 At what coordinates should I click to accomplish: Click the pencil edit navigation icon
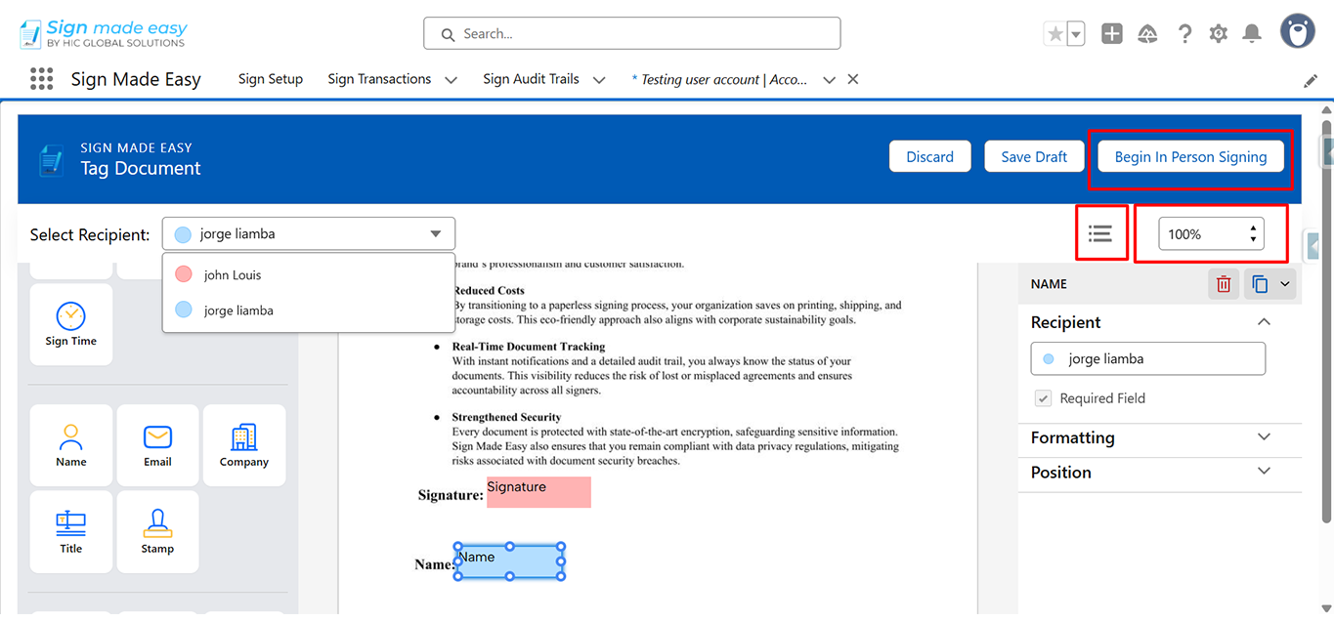1311,81
